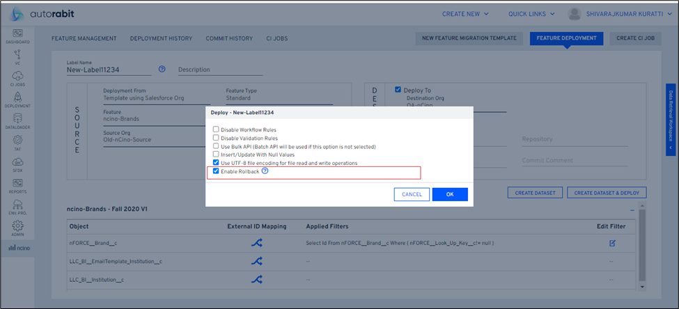Open the Commit History tab
Image resolution: width=679 pixels, height=309 pixels.
(229, 38)
